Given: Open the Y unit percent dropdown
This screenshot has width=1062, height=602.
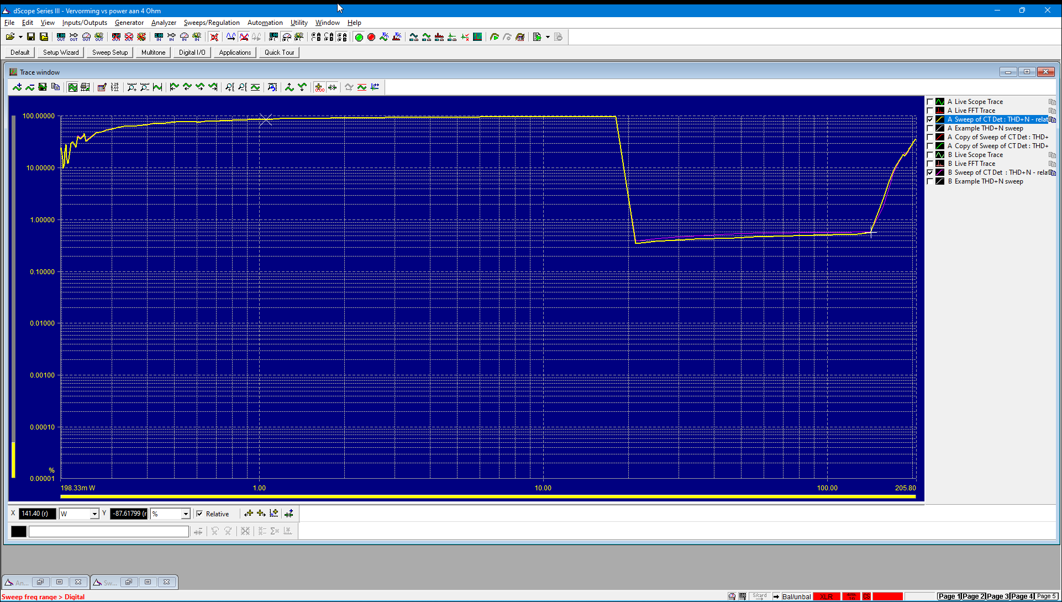Looking at the screenshot, I should 186,514.
